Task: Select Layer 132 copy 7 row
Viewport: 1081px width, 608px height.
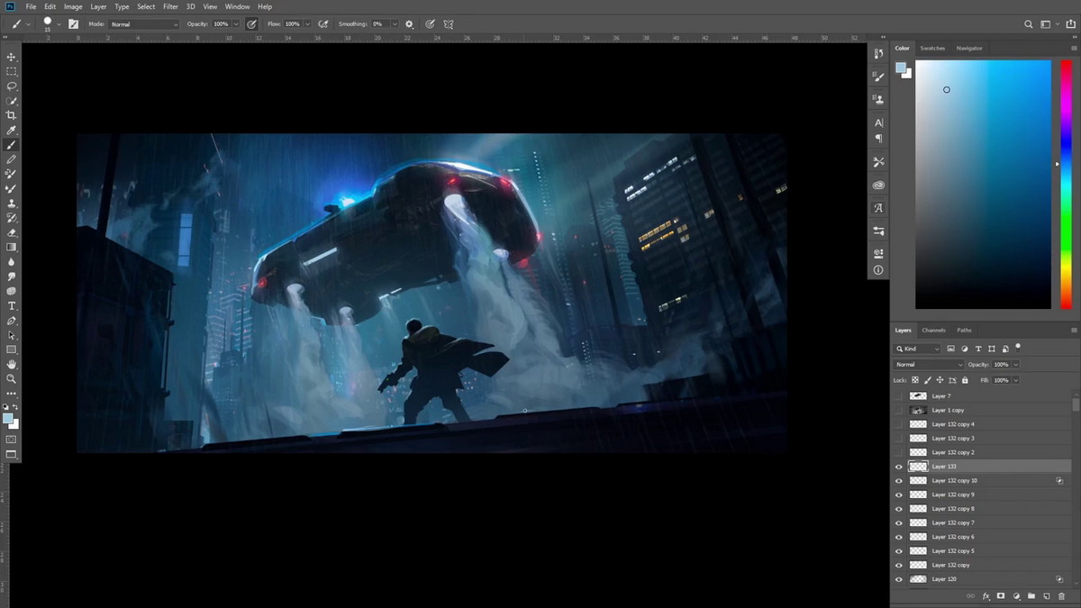Action: [x=982, y=522]
